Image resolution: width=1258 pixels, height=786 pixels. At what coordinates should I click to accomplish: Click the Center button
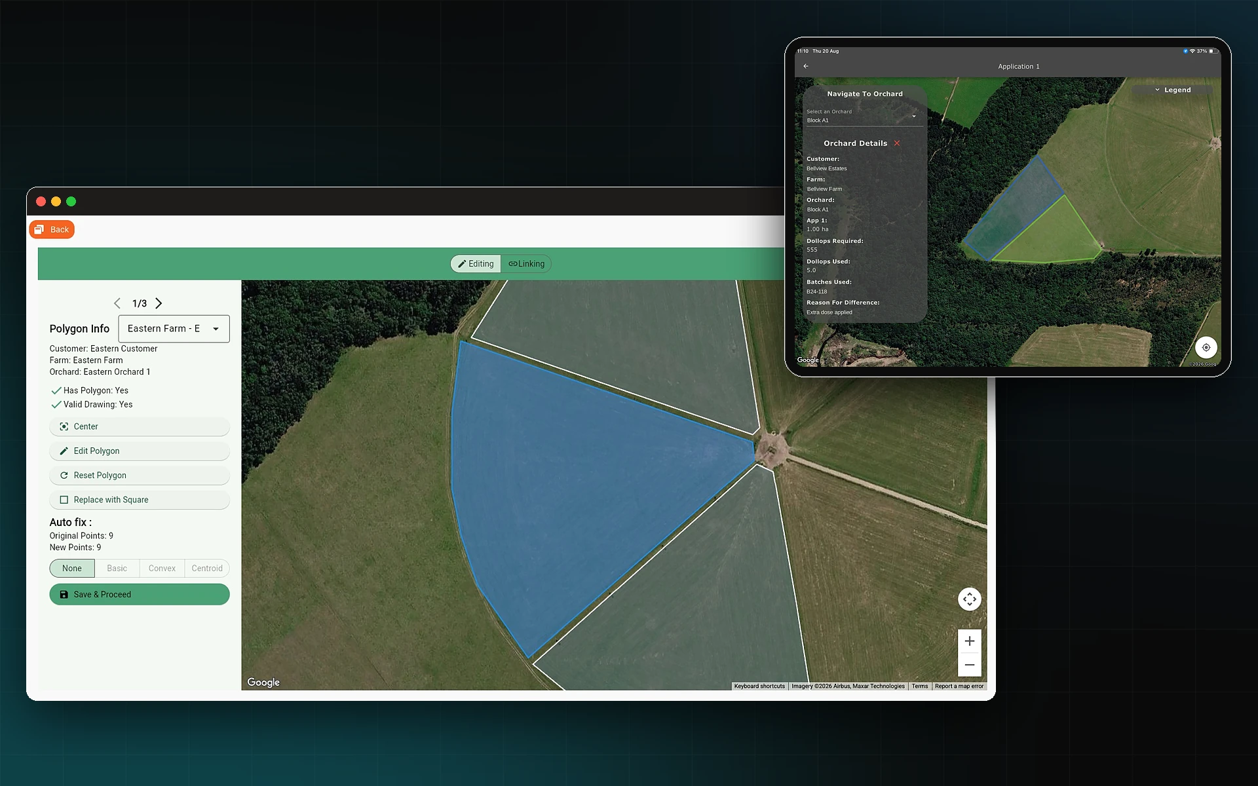click(140, 426)
